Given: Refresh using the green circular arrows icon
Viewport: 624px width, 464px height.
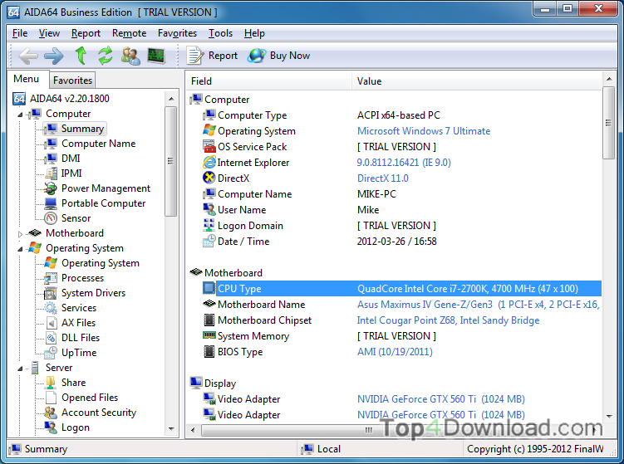Looking at the screenshot, I should click(106, 56).
